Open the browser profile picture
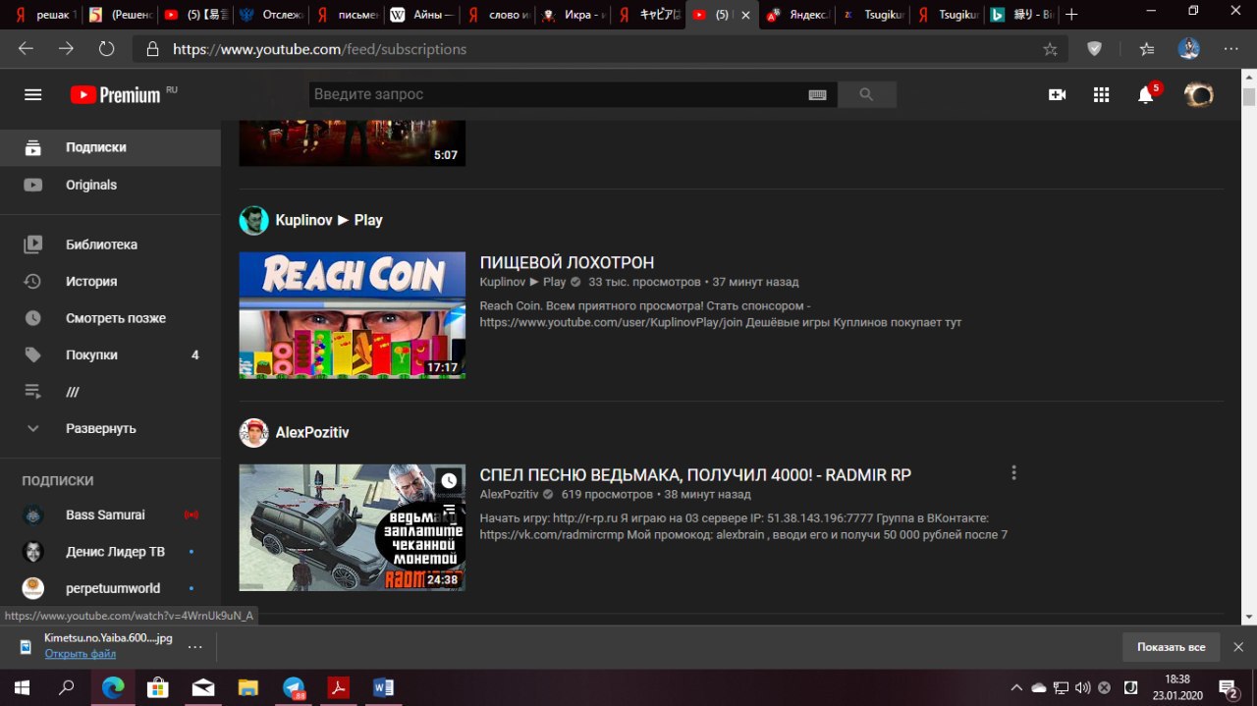This screenshot has width=1257, height=706. tap(1188, 48)
